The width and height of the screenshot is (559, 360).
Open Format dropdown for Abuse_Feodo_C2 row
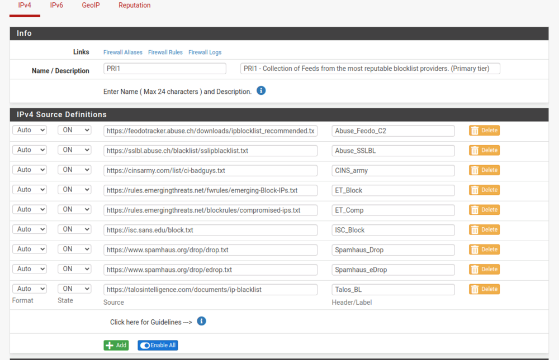(29, 130)
